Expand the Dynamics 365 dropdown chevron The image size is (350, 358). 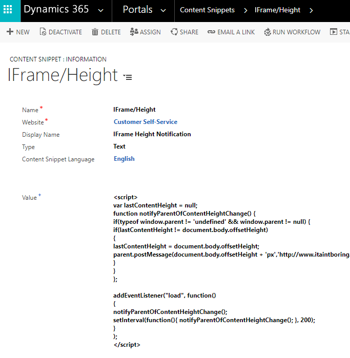coord(100,10)
